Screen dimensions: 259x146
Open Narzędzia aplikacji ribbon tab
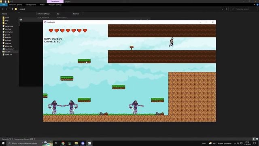tap(55, 5)
